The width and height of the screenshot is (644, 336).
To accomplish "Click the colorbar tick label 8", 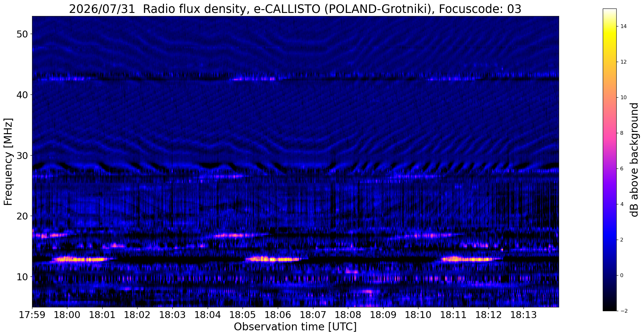I will coord(621,133).
